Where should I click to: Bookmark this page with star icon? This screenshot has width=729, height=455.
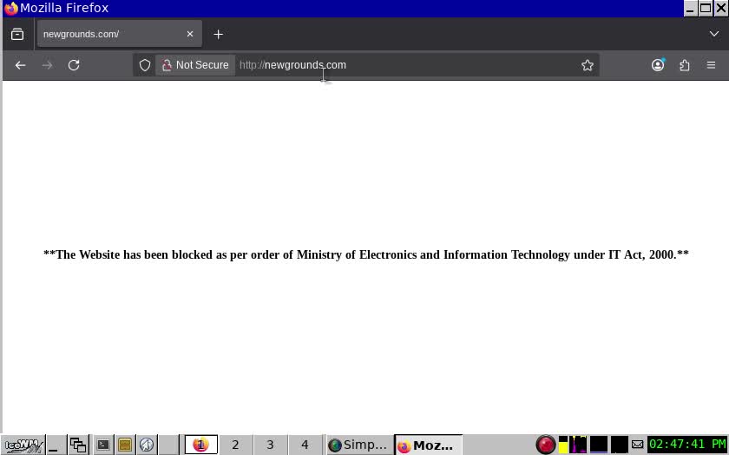588,65
